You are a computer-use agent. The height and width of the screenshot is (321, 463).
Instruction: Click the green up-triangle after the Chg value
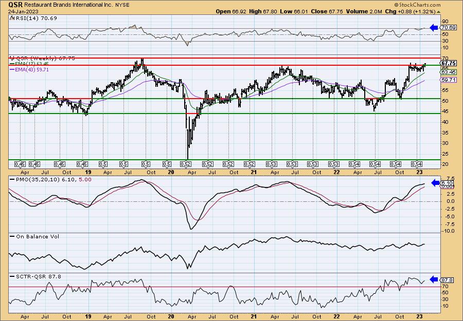[x=438, y=12]
